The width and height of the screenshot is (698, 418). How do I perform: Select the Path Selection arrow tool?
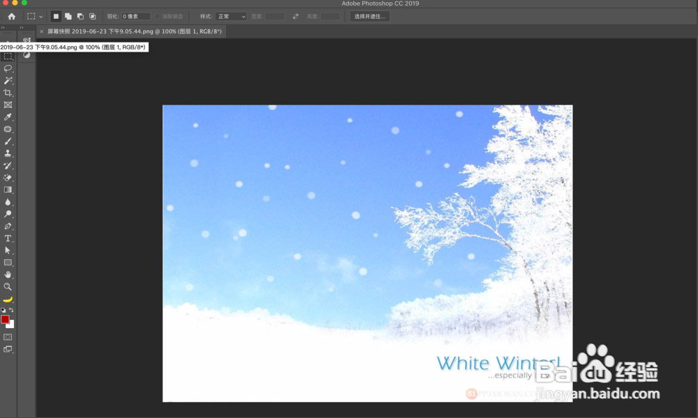click(8, 251)
